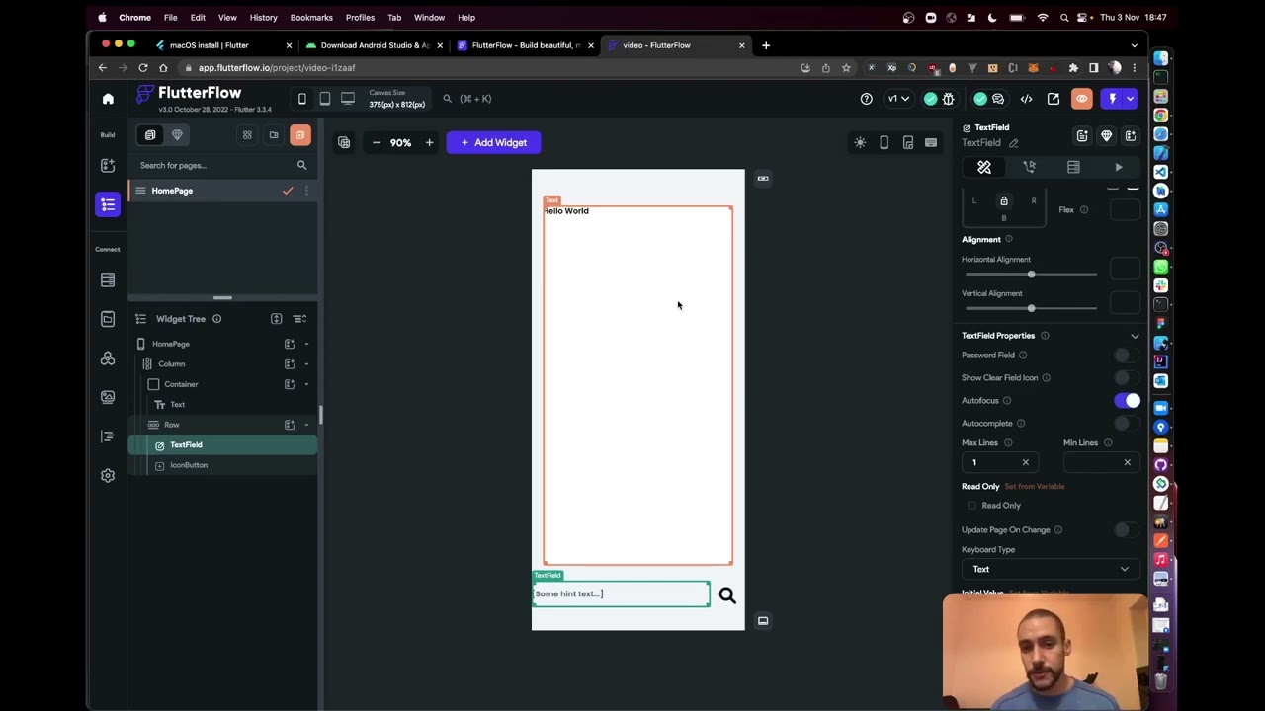The image size is (1265, 711).
Task: Zoom in canvas with plus button
Action: coord(429,143)
